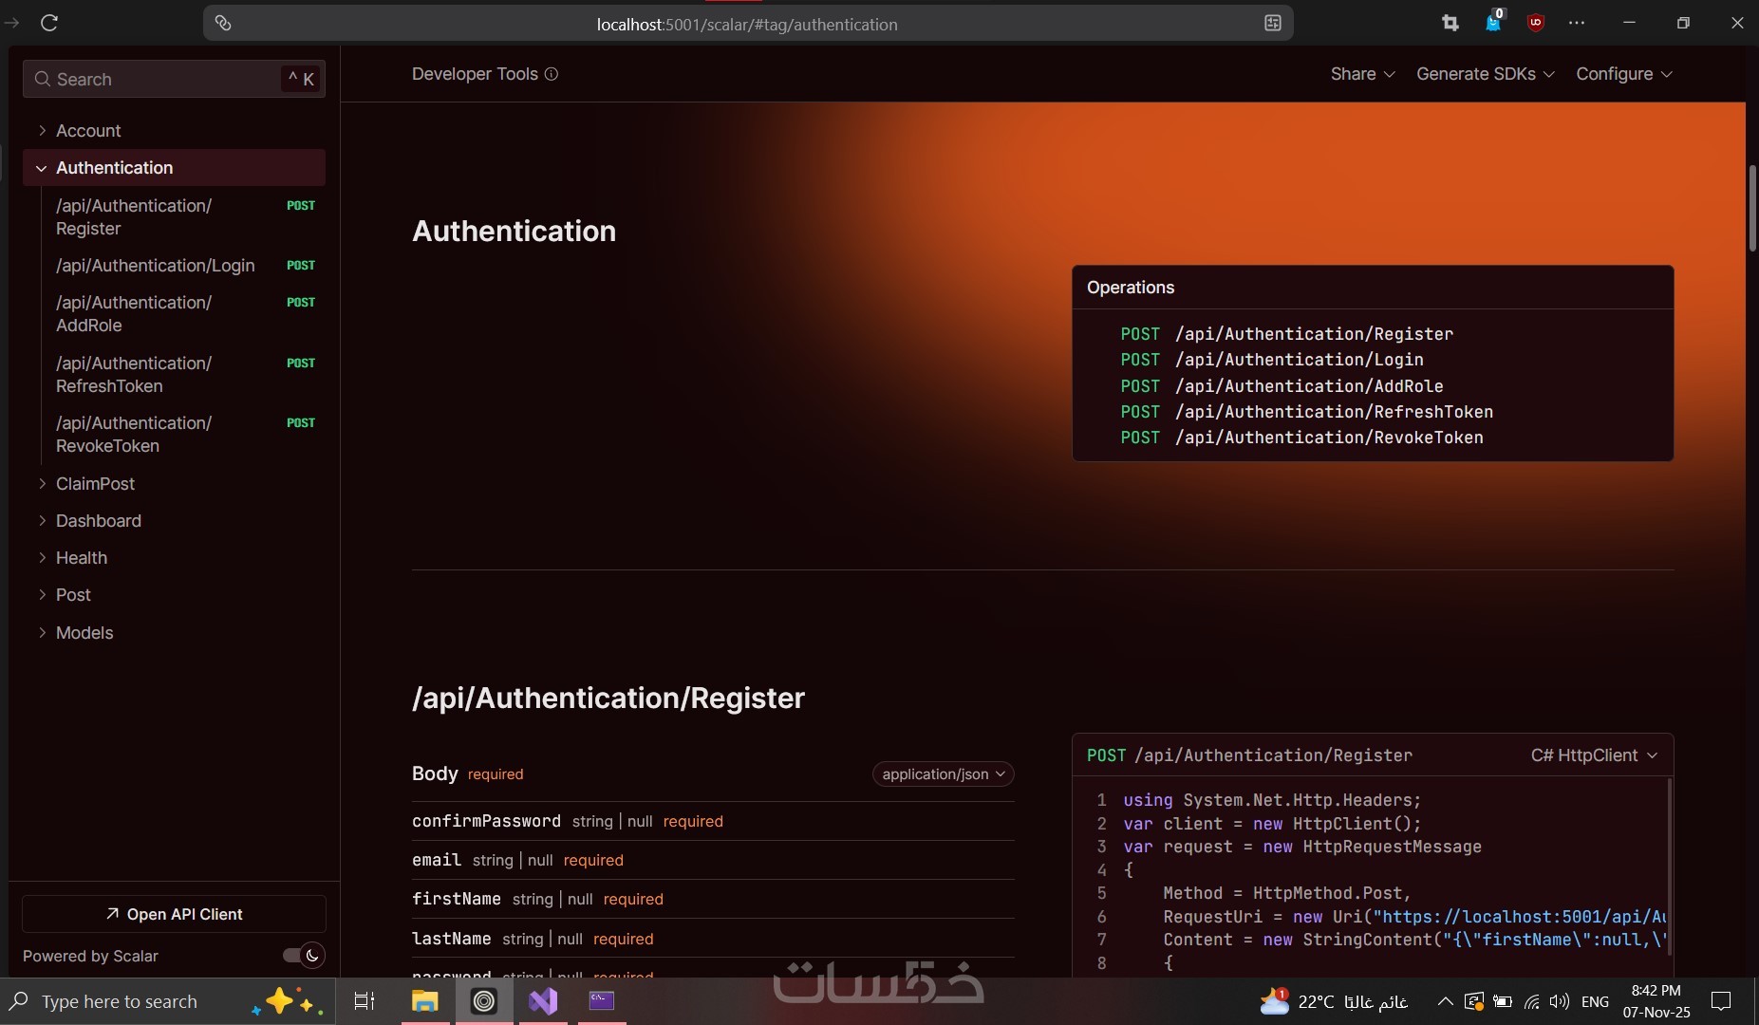Click the firstName field name
Image resolution: width=1759 pixels, height=1025 pixels.
click(457, 899)
